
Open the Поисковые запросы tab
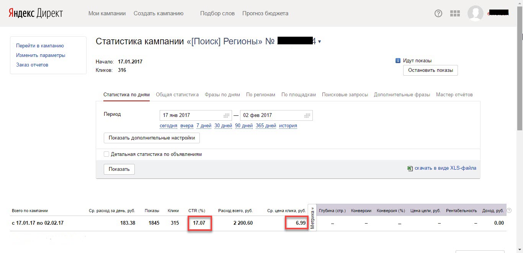point(345,95)
